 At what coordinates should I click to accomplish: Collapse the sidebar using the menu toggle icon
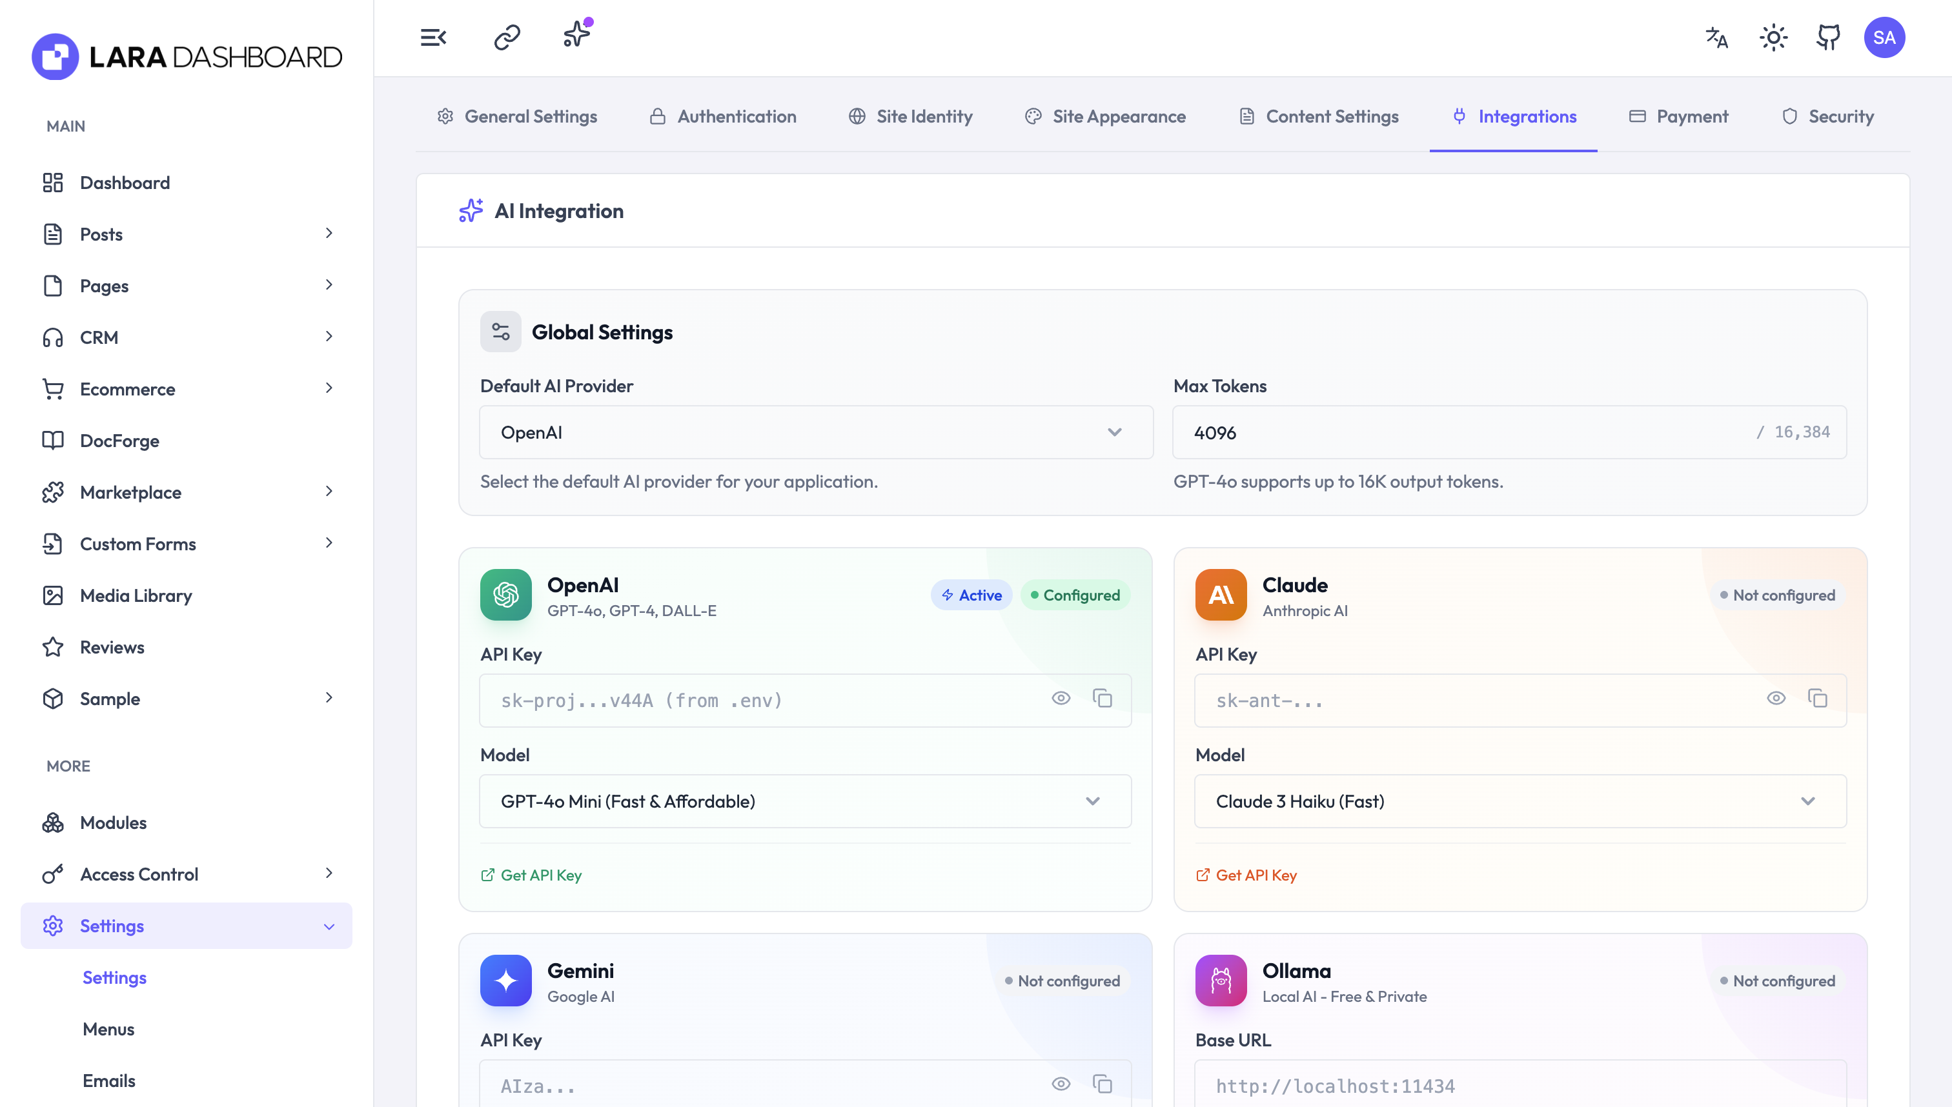point(433,37)
